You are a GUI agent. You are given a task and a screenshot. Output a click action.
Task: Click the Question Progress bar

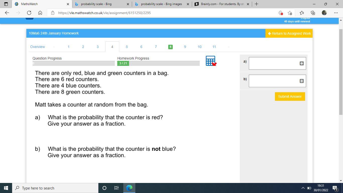pos(74,63)
